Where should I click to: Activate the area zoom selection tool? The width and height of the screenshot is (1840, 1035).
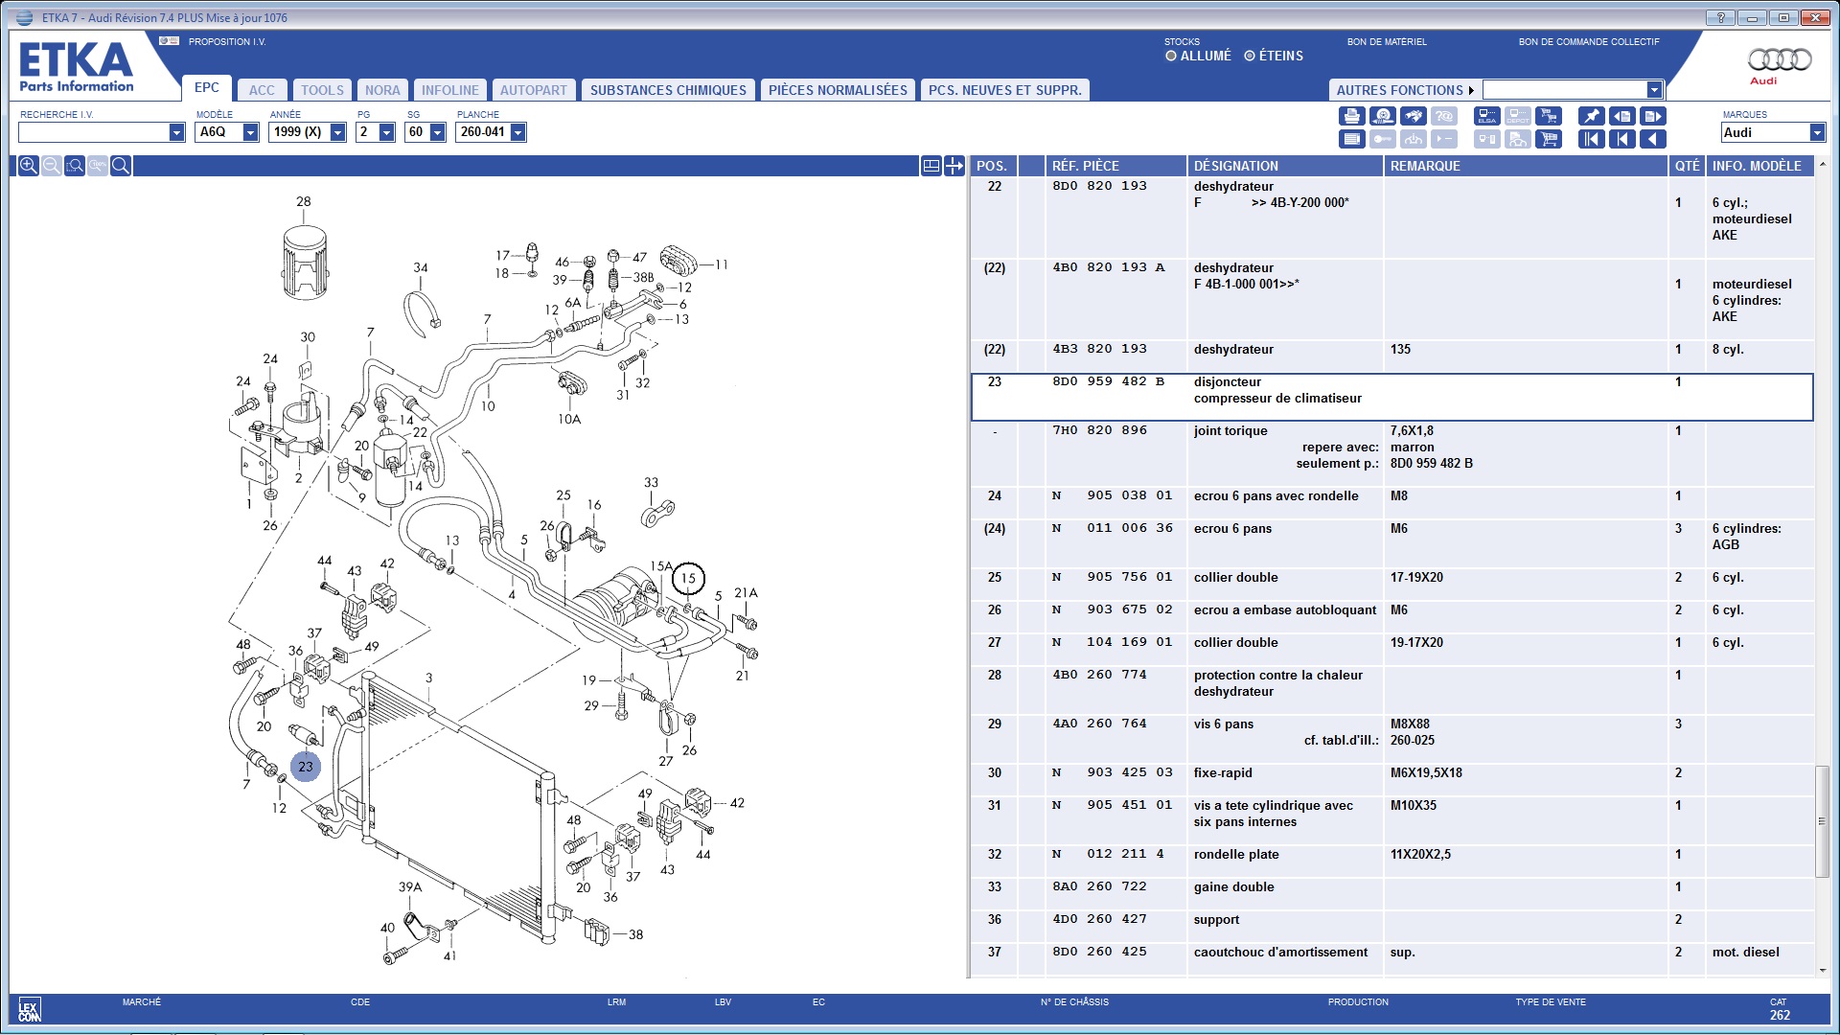pos(75,166)
